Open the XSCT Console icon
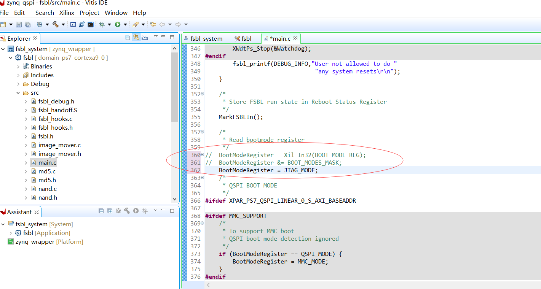This screenshot has height=289, width=541. 73,24
